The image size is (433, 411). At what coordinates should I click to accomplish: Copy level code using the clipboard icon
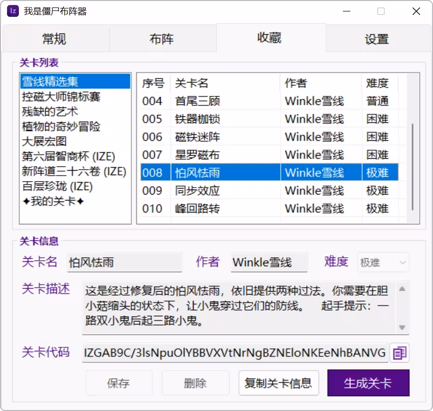pos(399,353)
